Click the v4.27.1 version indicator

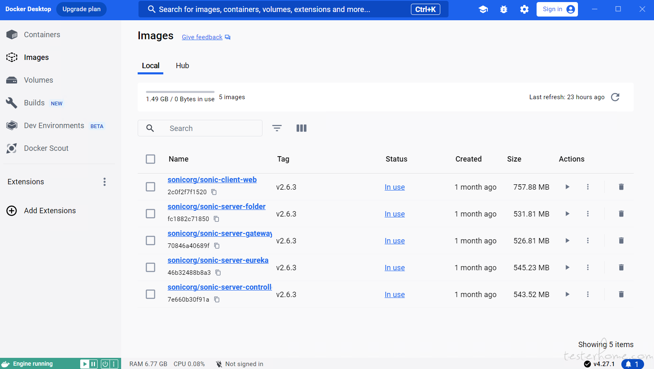pyautogui.click(x=599, y=364)
